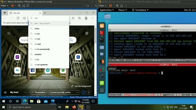Open the apps grid on new tab page
Viewport: 196px width, 110px height.
[x=9, y=33]
